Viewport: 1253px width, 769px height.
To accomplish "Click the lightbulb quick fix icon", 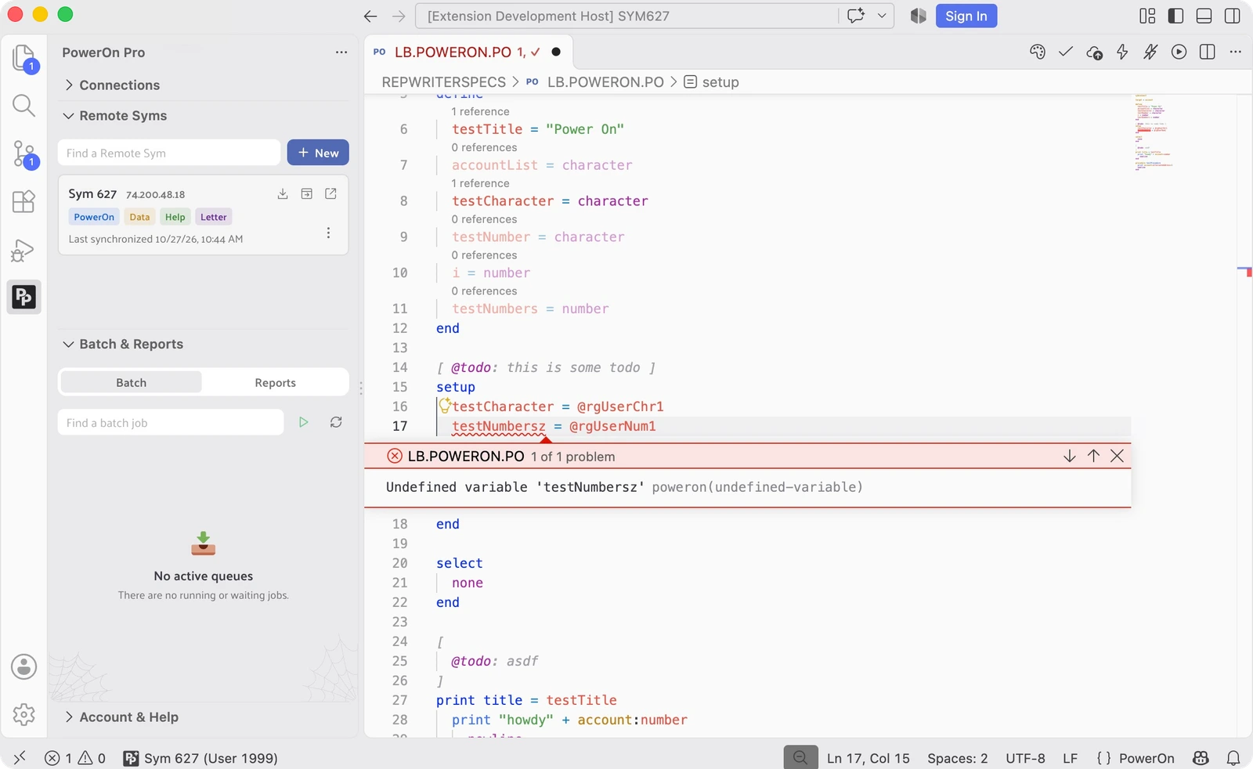I will [x=445, y=405].
